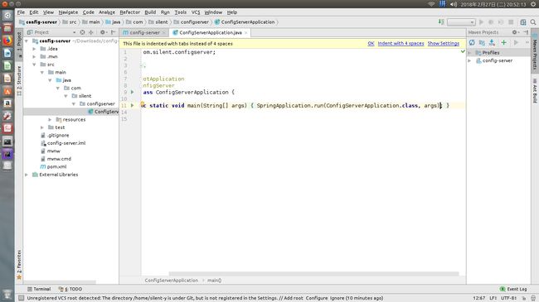Hide the Project panel using hide icon
Viewport: 539px width, 302px height.
pos(113,32)
